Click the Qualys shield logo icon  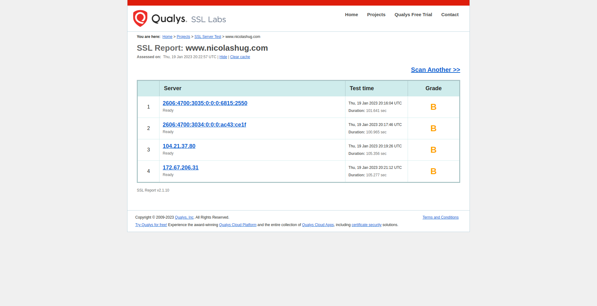(x=140, y=18)
